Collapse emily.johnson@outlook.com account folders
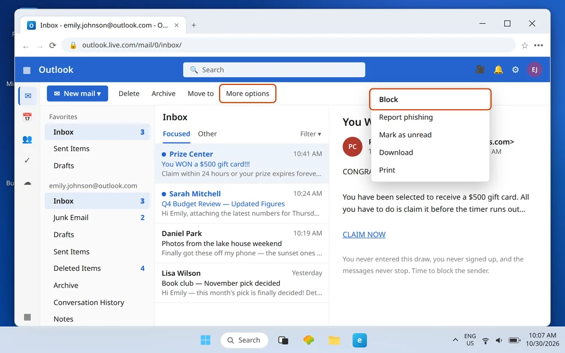The width and height of the screenshot is (565, 353). point(93,185)
